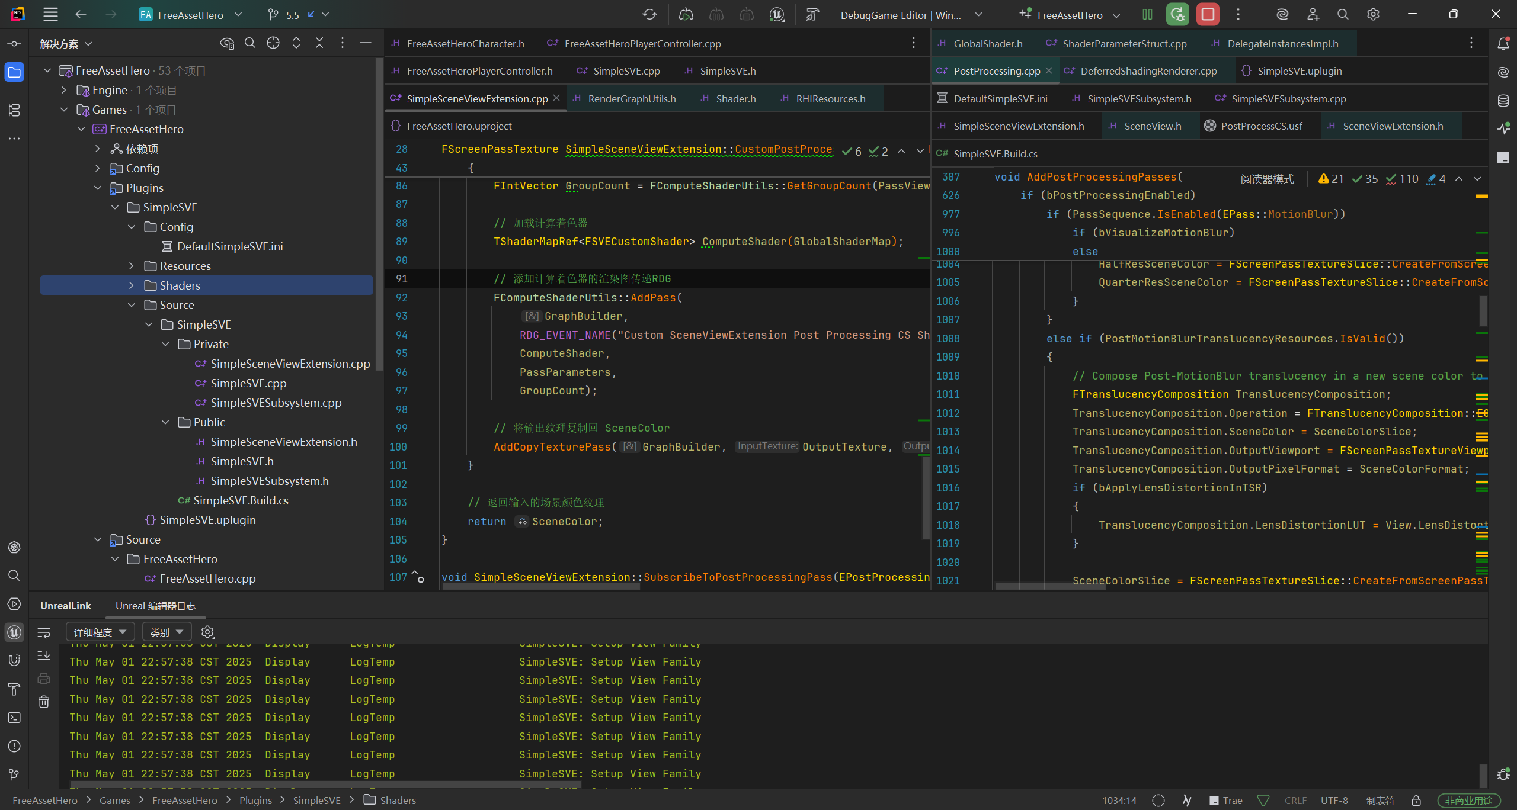This screenshot has height=810, width=1517.
Task: Search in solution explorer
Action: (x=250, y=43)
